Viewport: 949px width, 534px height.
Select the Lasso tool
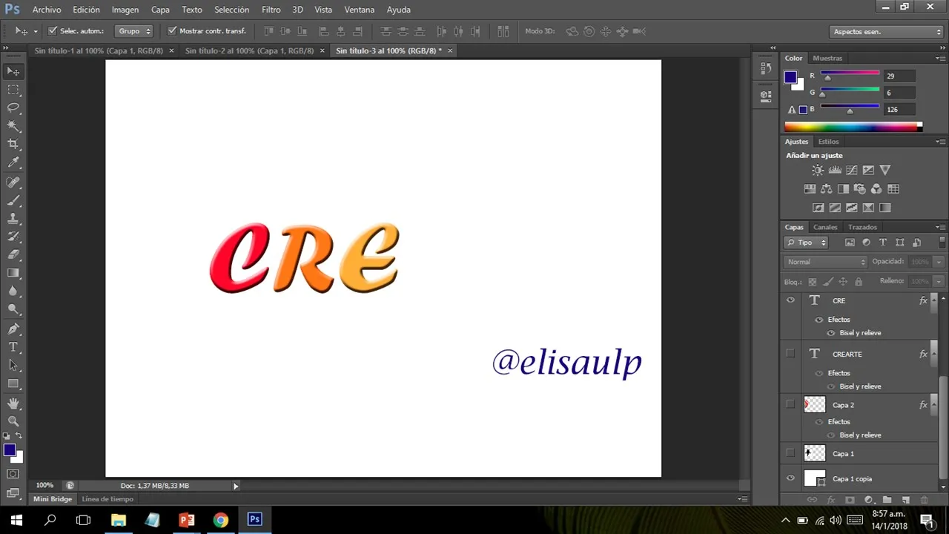13,108
